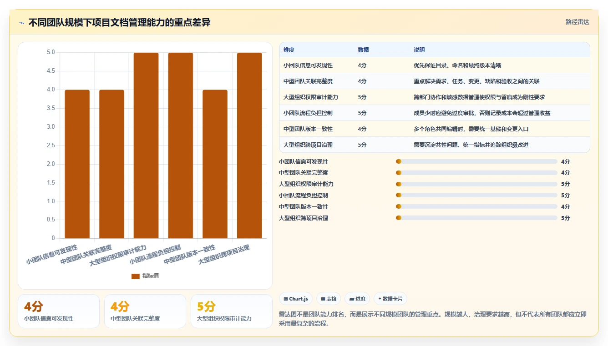Click the 说明 column header

(x=419, y=50)
